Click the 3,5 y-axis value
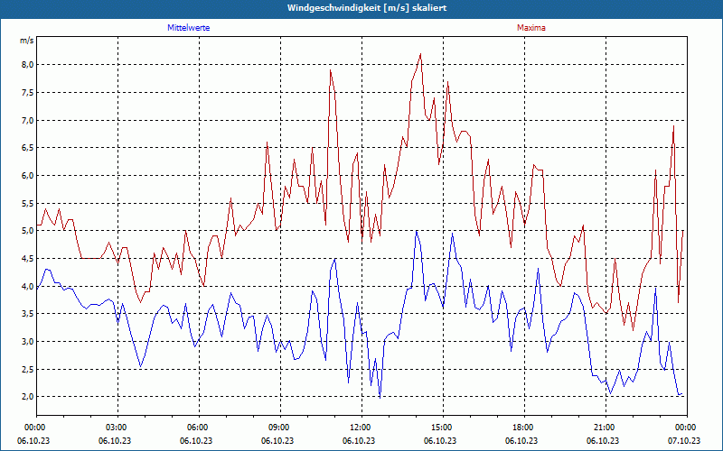This screenshot has width=723, height=451. coord(28,314)
